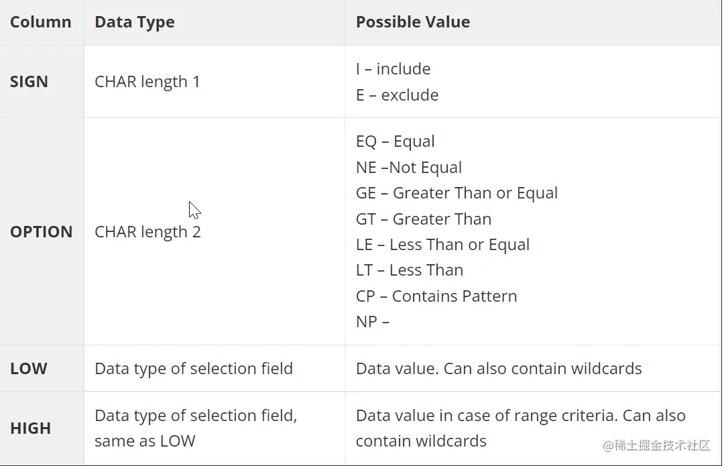This screenshot has width=724, height=466.
Task: Click the 'CHAR length 2' cell text
Action: click(147, 232)
